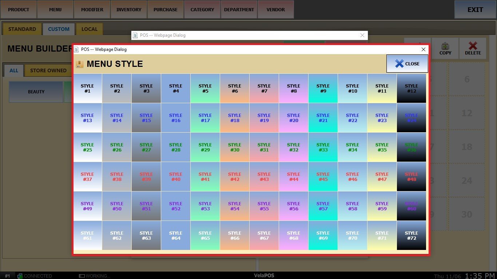Click the Connected network status icon
This screenshot has width=497, height=279.
pos(20,276)
